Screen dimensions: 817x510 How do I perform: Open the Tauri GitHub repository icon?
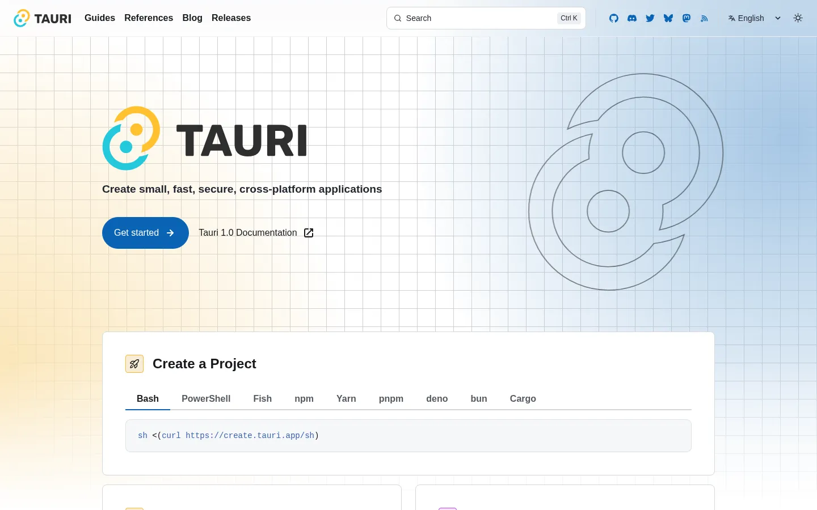click(x=614, y=18)
